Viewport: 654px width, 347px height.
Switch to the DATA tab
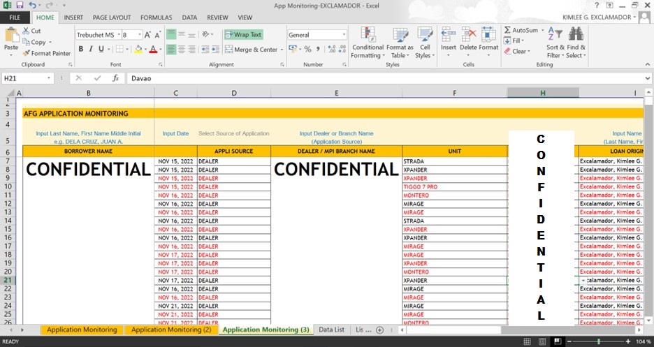coord(189,17)
